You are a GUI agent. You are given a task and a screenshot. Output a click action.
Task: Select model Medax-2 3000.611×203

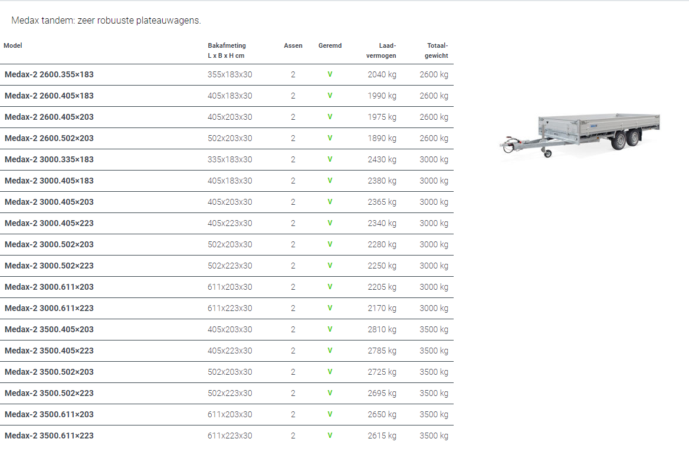(x=49, y=287)
